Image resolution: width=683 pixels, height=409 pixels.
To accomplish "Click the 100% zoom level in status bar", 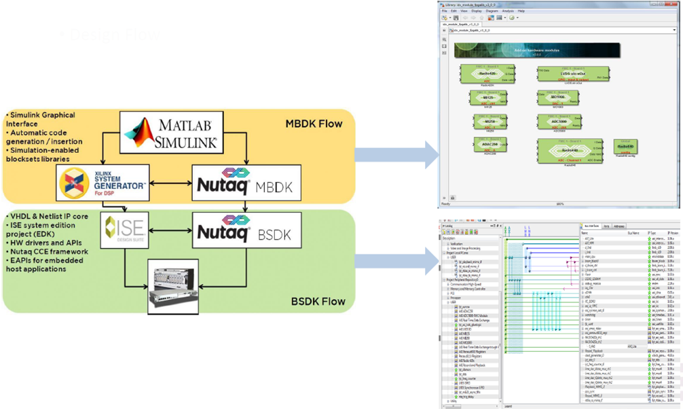I will coord(560,204).
